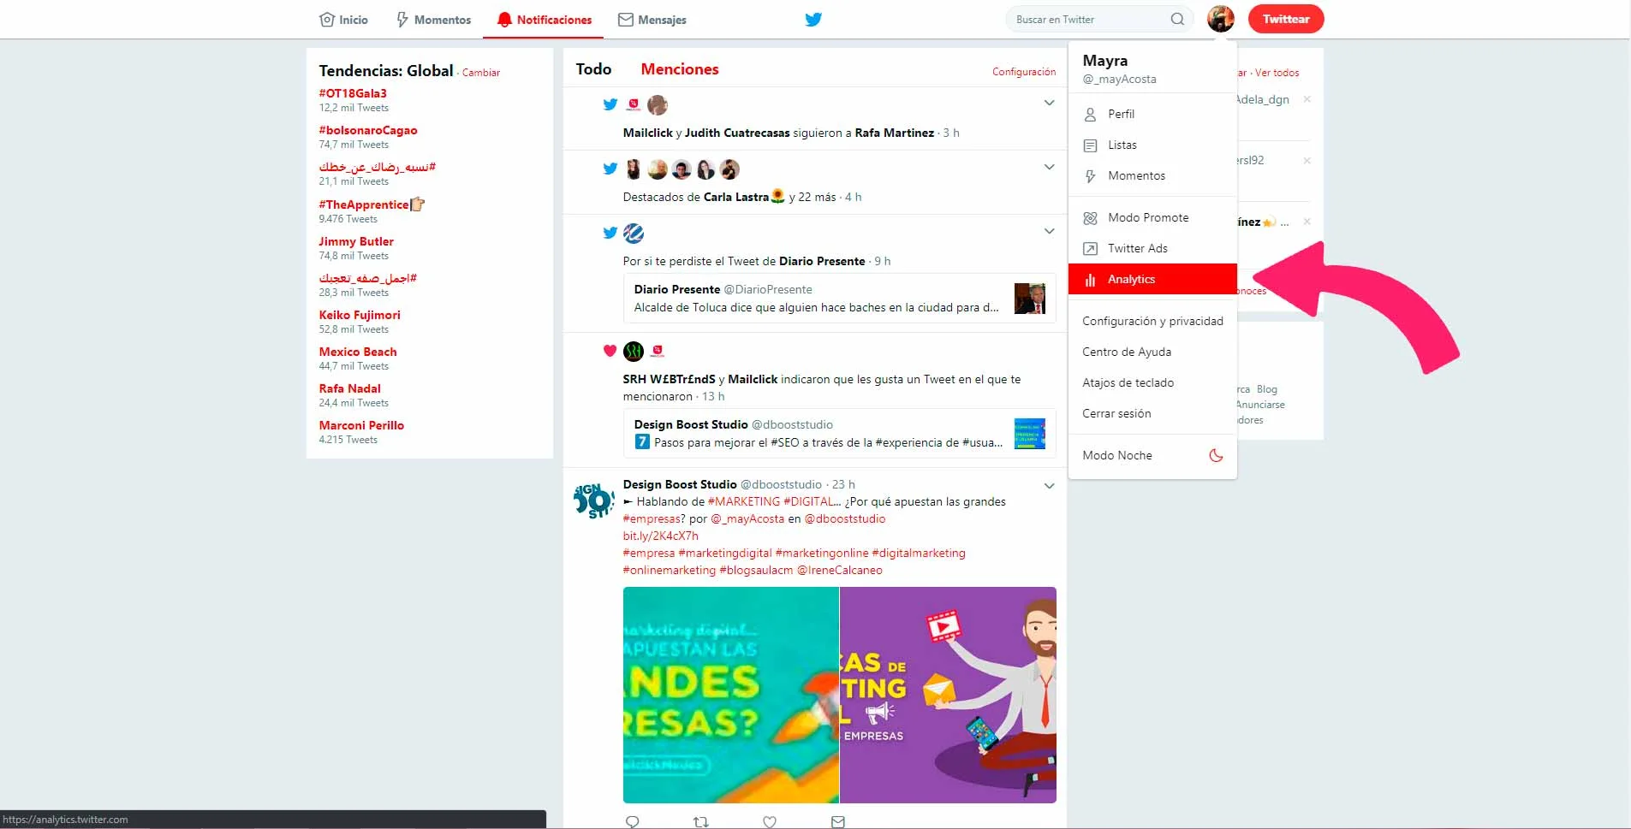Expand options for Mailclick follow notification
Image resolution: width=1631 pixels, height=829 pixels.
(1049, 104)
